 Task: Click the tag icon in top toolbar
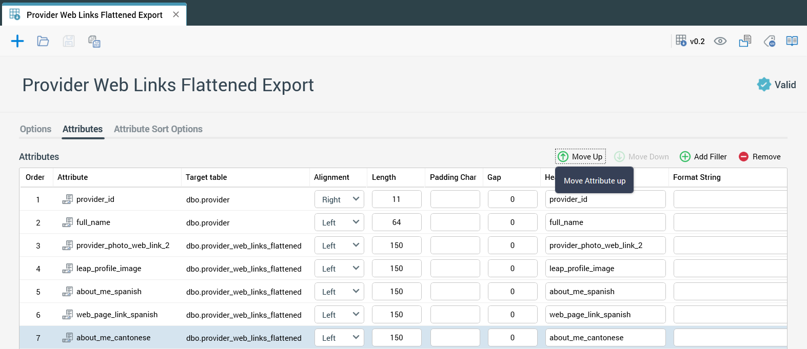[x=770, y=41]
